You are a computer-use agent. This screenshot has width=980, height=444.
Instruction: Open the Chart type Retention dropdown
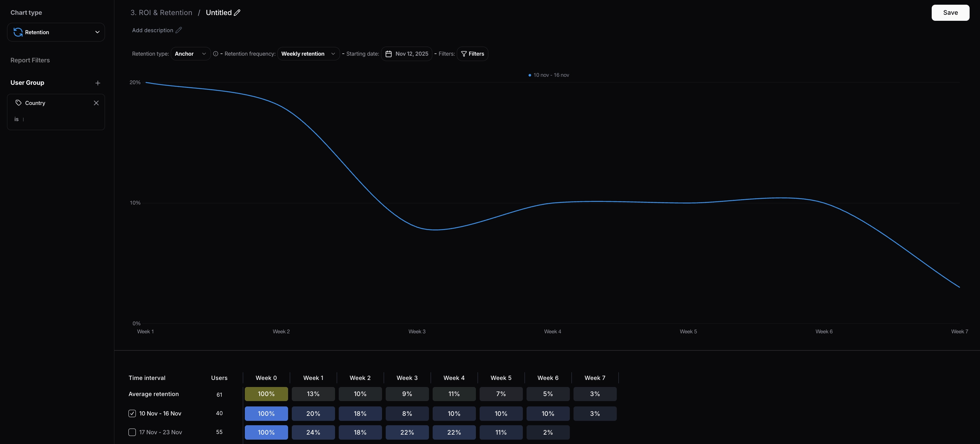(x=56, y=32)
